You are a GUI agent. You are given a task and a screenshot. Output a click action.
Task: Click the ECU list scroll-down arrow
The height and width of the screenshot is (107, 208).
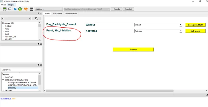[40, 39]
